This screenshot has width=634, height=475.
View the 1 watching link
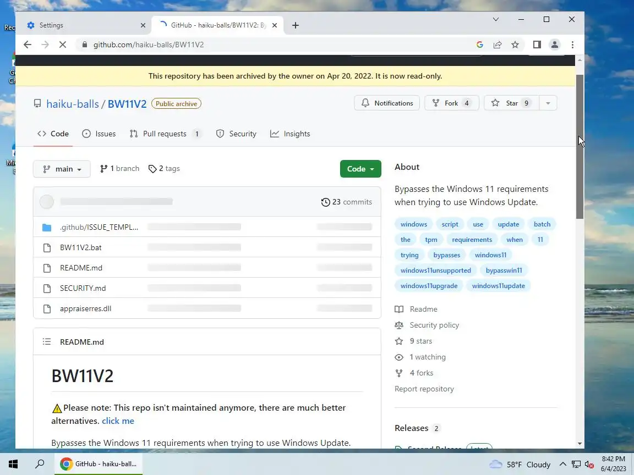pyautogui.click(x=420, y=357)
